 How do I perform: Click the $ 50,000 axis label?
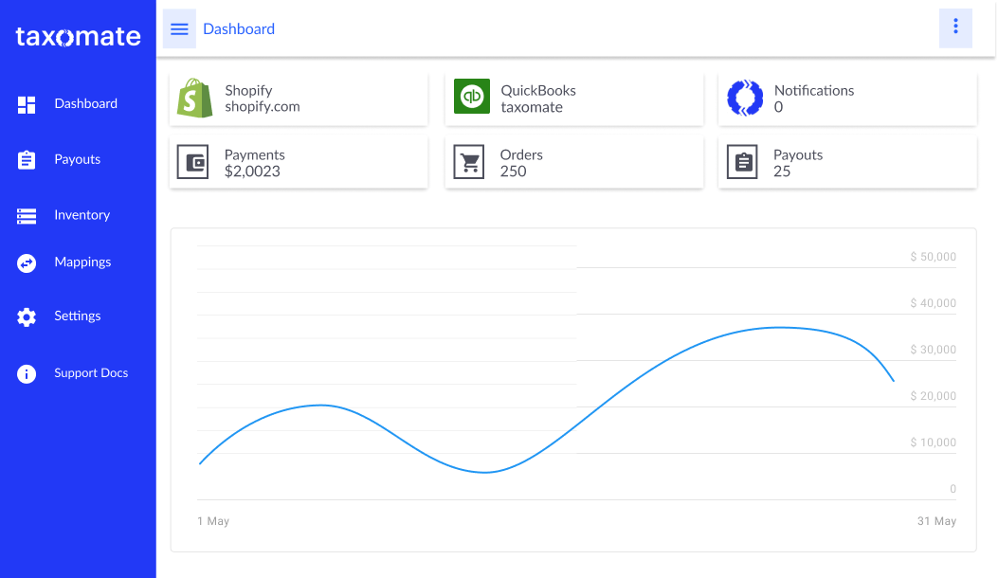point(934,257)
